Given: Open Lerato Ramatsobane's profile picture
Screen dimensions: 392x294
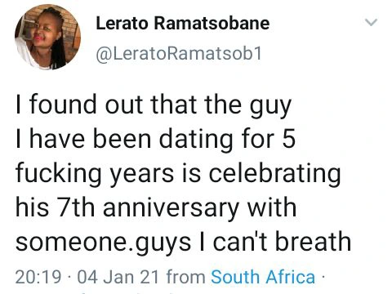Looking at the screenshot, I should click(47, 37).
